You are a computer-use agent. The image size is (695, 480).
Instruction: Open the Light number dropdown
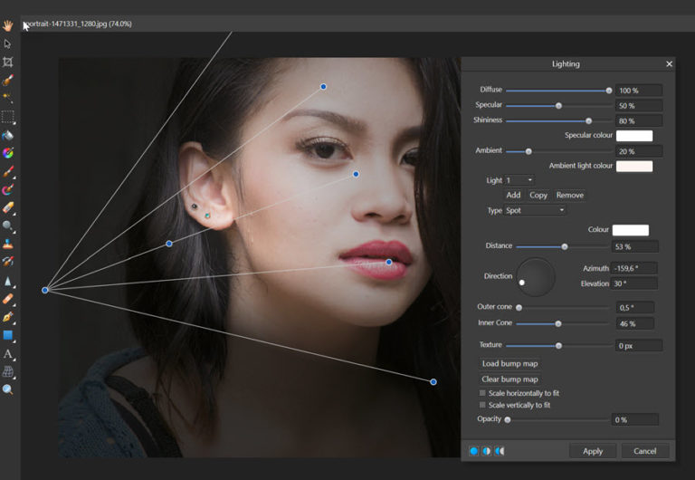click(519, 180)
